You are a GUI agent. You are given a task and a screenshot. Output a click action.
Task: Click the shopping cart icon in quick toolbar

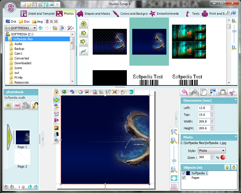pyautogui.click(x=40, y=5)
